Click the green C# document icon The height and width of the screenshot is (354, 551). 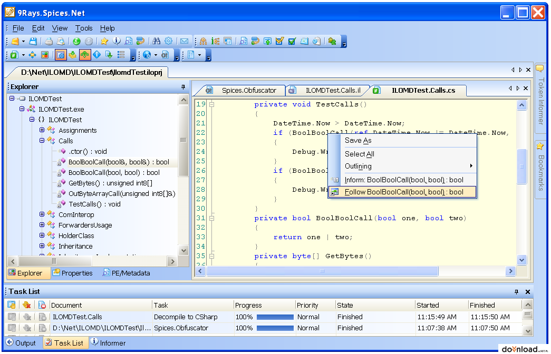click(x=14, y=55)
